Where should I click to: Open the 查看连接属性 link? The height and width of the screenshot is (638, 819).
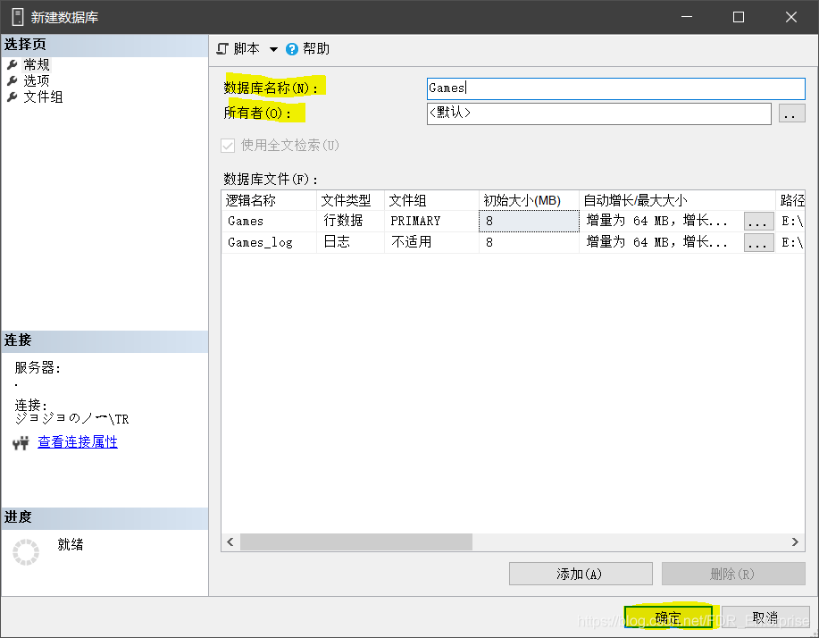pos(78,441)
